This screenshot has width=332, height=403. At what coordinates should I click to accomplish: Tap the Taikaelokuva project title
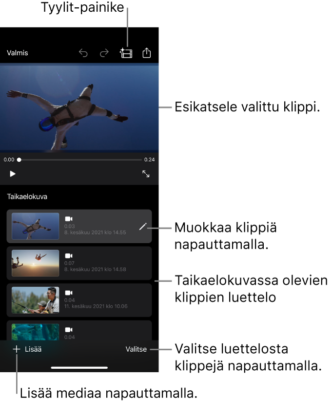click(x=27, y=197)
